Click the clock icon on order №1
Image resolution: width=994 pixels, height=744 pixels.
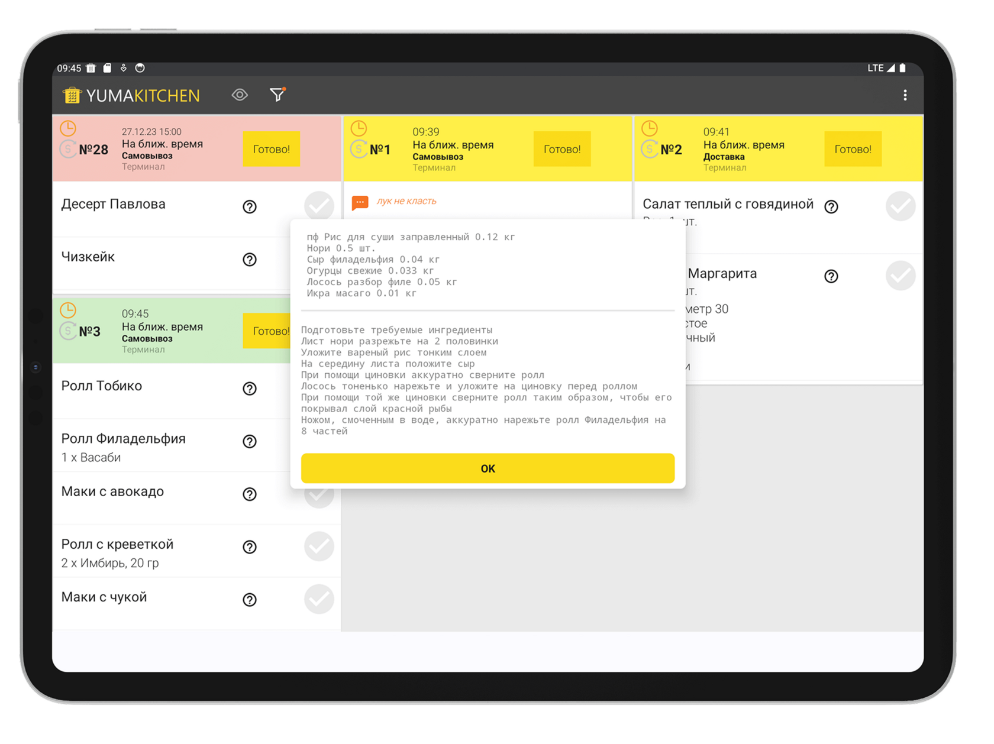[359, 128]
